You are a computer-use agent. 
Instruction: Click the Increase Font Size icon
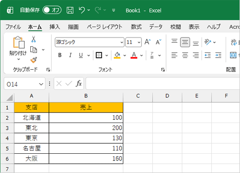147,42
